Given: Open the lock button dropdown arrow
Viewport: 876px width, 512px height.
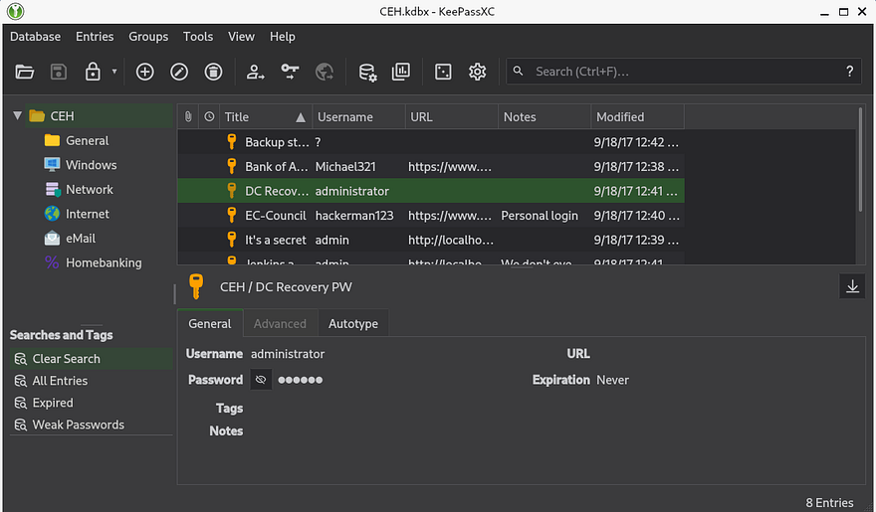Looking at the screenshot, I should (x=114, y=72).
